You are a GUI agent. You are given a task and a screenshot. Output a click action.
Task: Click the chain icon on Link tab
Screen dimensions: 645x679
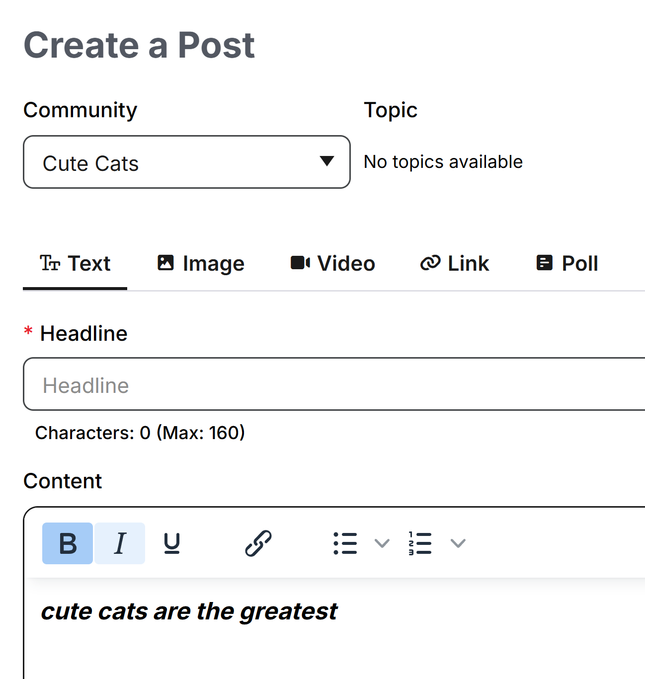click(x=430, y=263)
